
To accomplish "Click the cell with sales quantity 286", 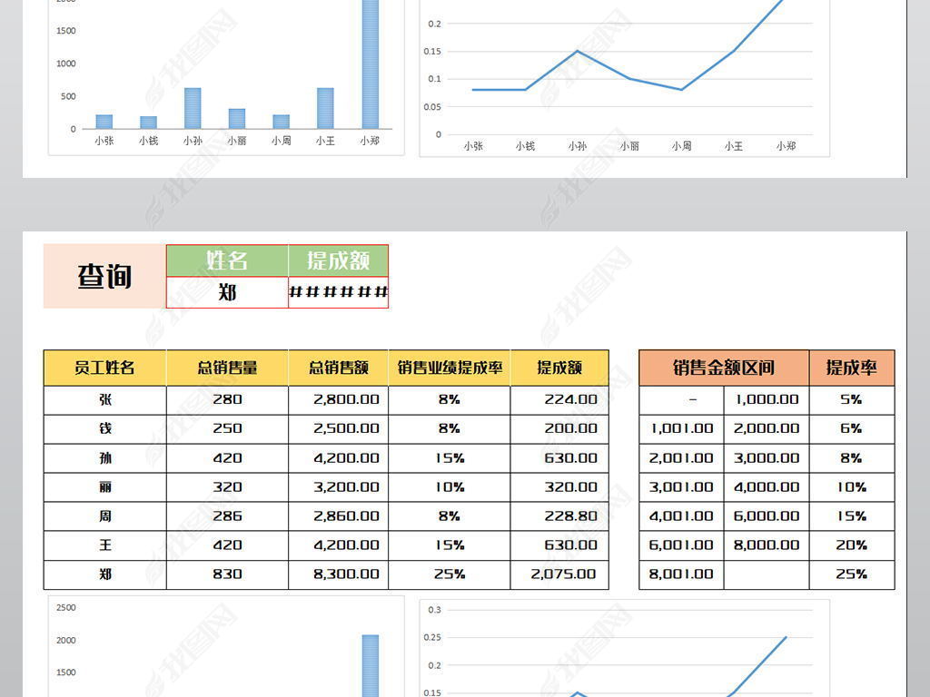I will [x=227, y=516].
